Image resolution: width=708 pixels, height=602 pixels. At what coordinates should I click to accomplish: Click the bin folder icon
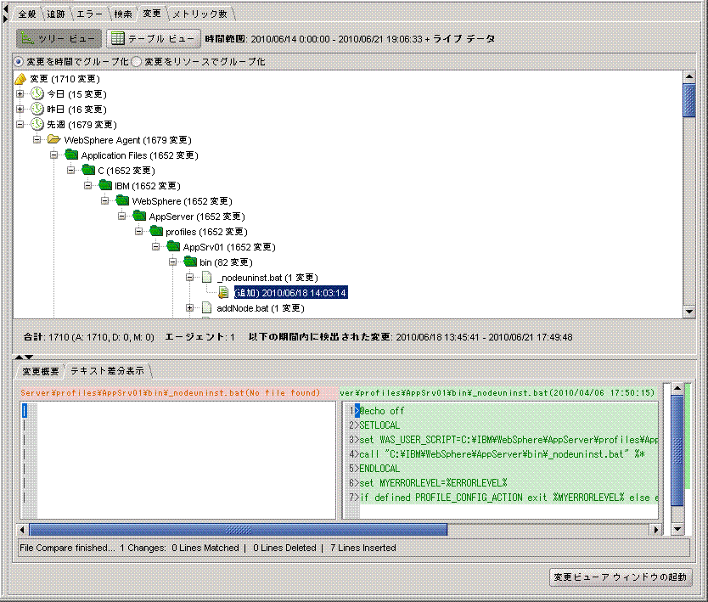pos(190,262)
